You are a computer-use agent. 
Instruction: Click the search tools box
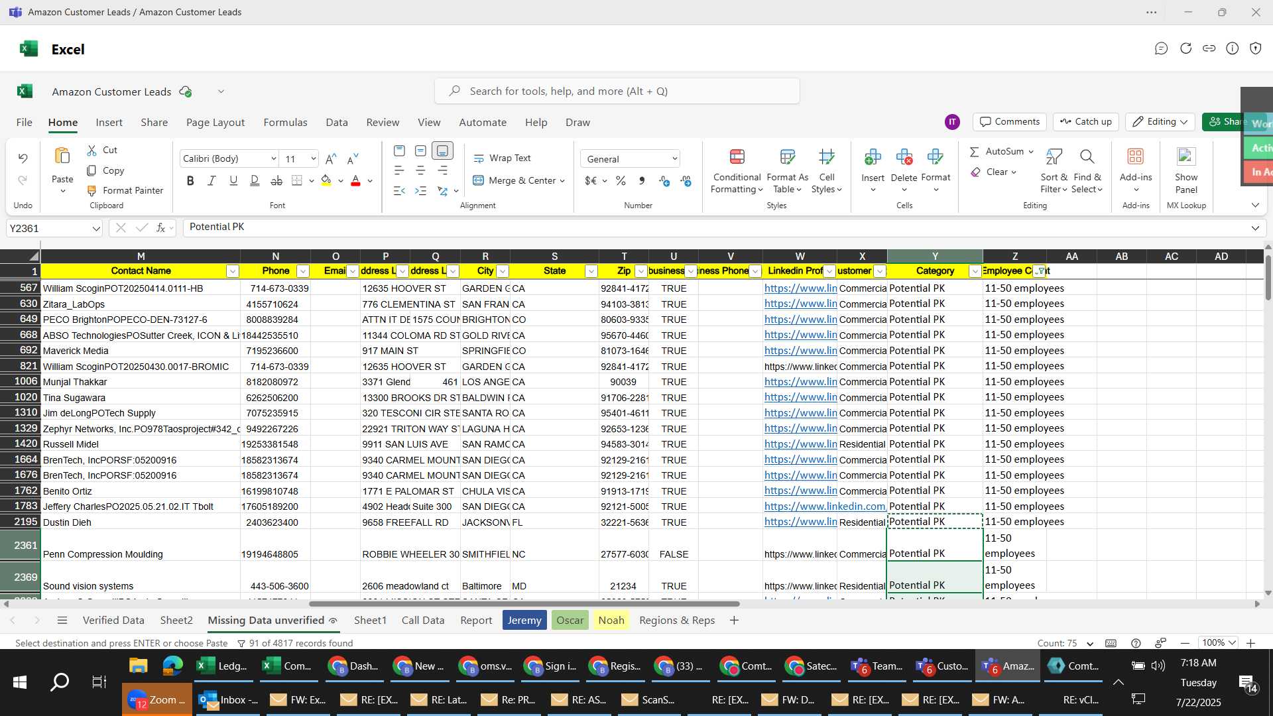(x=617, y=91)
